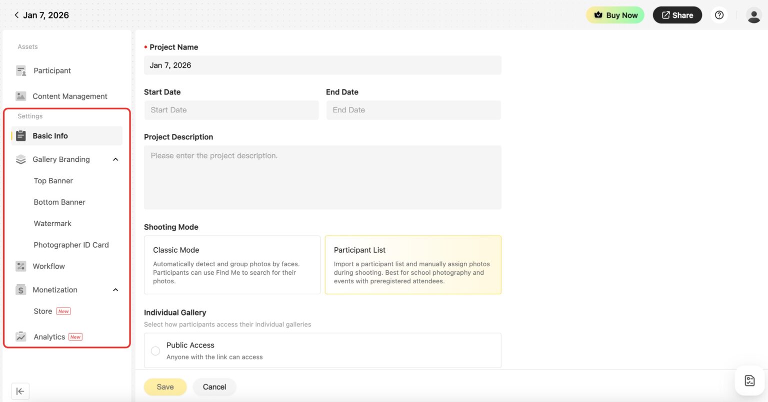Click the Individual Gallery heading
The height and width of the screenshot is (402, 768).
click(175, 313)
